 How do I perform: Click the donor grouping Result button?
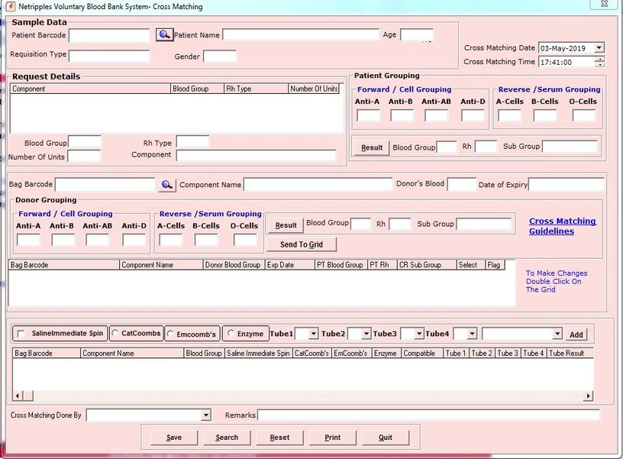pyautogui.click(x=286, y=225)
